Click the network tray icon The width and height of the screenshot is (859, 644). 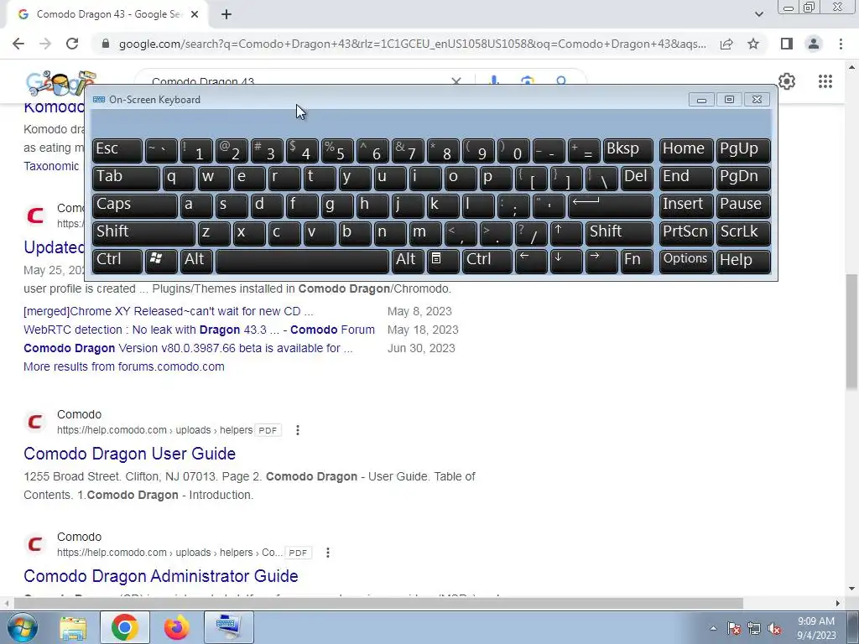tap(754, 629)
